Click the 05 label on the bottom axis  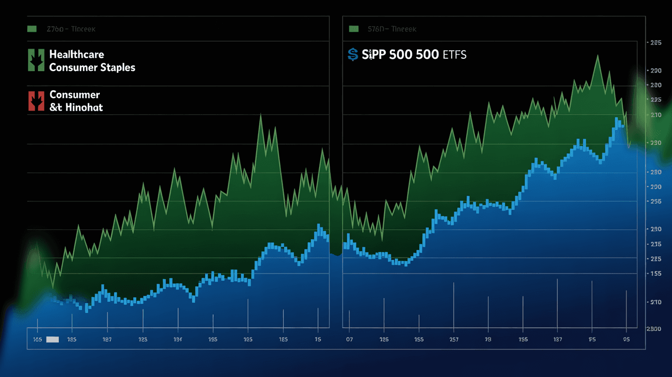coord(627,340)
